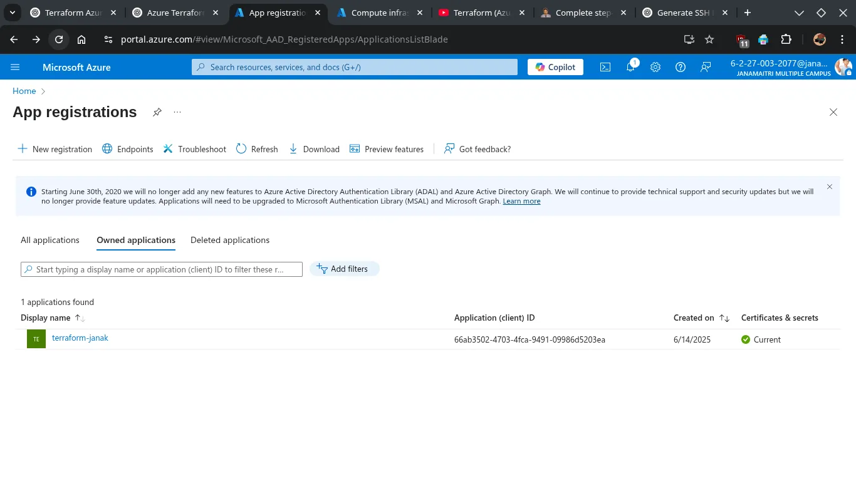The width and height of the screenshot is (856, 481).
Task: Switch to the Deleted applications tab
Action: (x=230, y=240)
